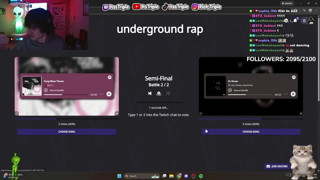The image size is (320, 180).
Task: Open Chrome three-dot menu
Action: [316, 10]
